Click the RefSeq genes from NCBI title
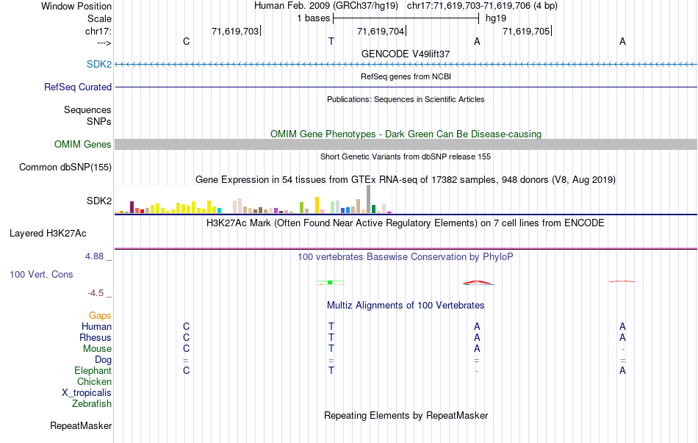The height and width of the screenshot is (443, 698). point(406,76)
